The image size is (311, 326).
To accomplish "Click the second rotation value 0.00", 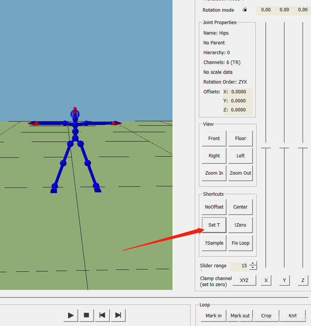I will 284,10.
